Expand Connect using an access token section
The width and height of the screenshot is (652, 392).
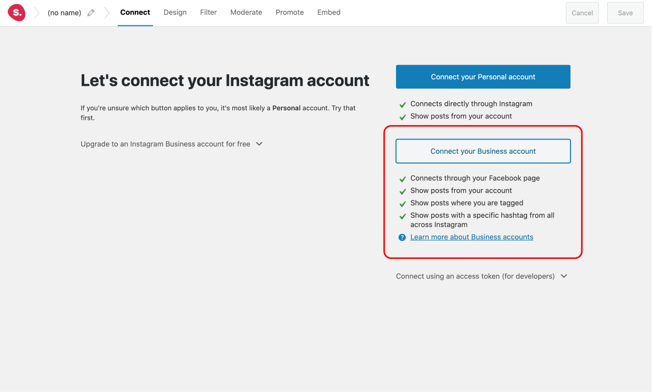[x=481, y=276]
